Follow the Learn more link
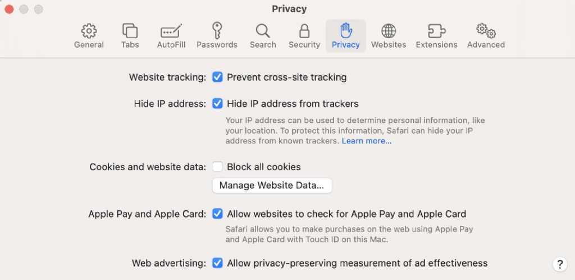 click(x=367, y=141)
